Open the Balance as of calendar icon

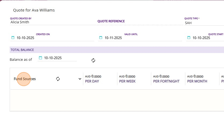click(x=41, y=58)
